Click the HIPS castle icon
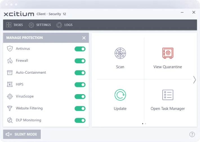The width and height of the screenshot is (200, 142). point(10,84)
